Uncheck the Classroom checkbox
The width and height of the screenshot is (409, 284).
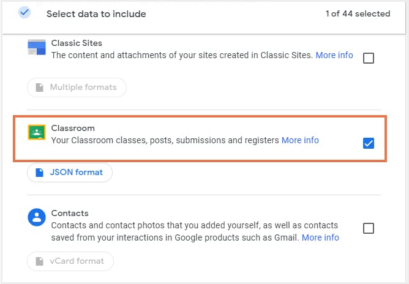pyautogui.click(x=369, y=143)
